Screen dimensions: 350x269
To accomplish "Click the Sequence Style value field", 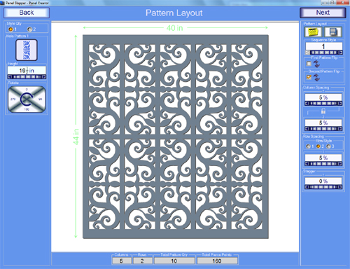I will (324, 46).
